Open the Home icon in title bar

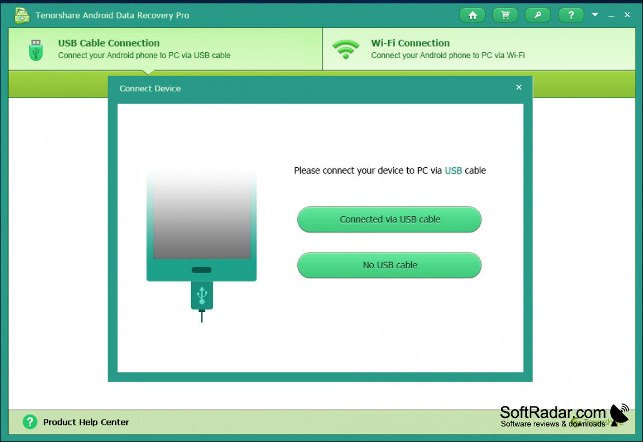click(x=472, y=15)
